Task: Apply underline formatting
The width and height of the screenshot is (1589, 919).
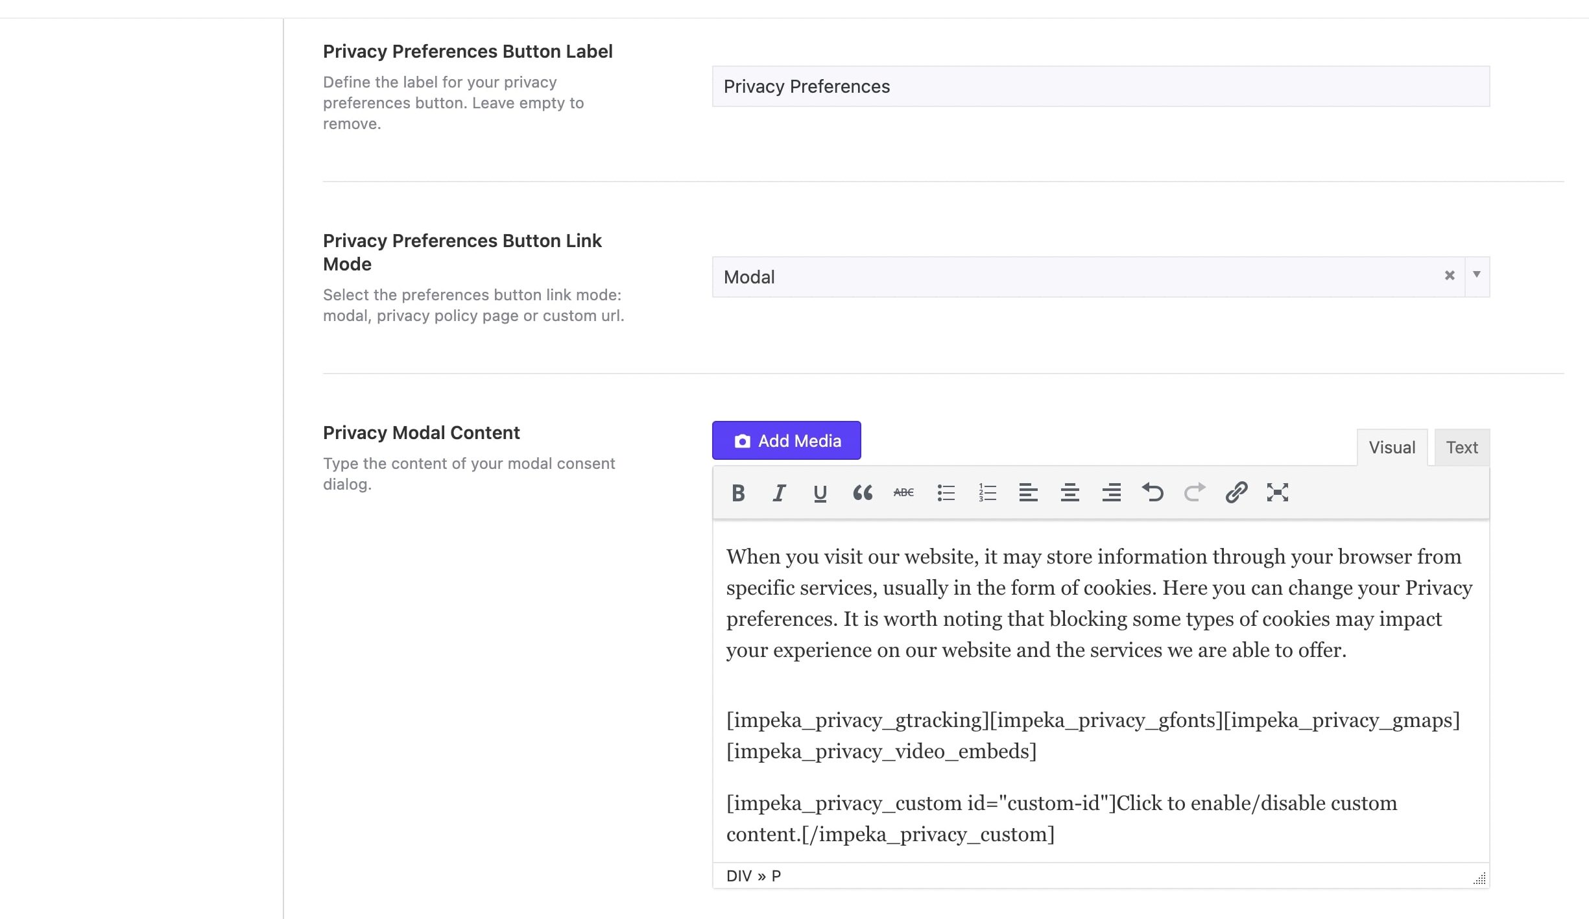Action: [x=820, y=493]
